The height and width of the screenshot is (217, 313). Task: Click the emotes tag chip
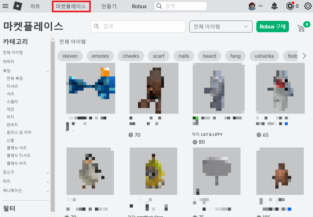[x=100, y=56]
